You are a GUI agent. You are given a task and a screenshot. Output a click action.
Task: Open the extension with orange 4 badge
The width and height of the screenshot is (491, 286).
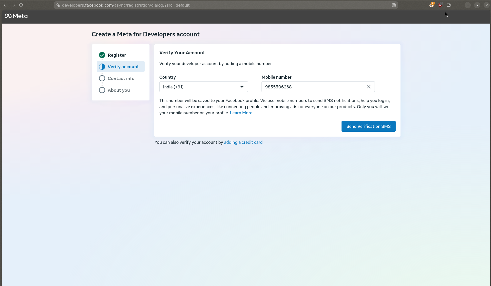(x=432, y=5)
